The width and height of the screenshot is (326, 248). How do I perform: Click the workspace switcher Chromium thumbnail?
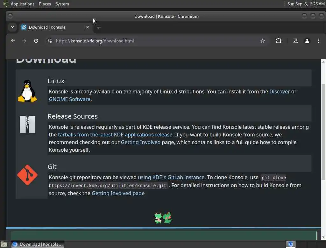(291, 244)
